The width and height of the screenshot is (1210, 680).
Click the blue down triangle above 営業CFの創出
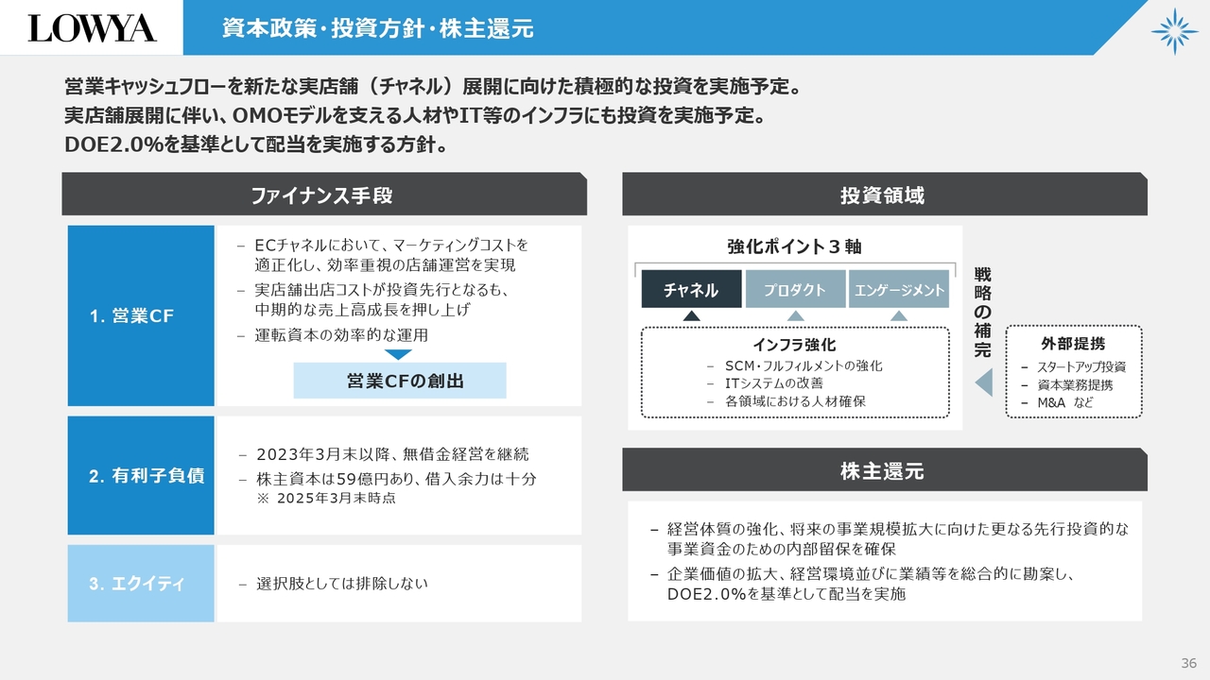click(x=399, y=355)
